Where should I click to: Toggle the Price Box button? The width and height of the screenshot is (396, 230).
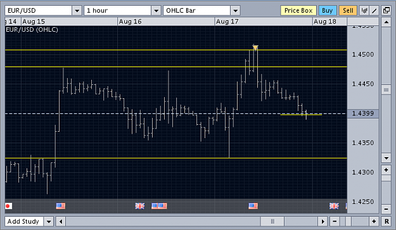click(x=298, y=11)
